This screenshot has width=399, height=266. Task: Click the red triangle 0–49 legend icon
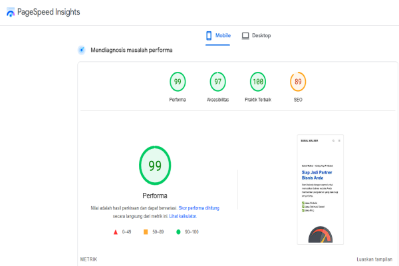[116, 232]
